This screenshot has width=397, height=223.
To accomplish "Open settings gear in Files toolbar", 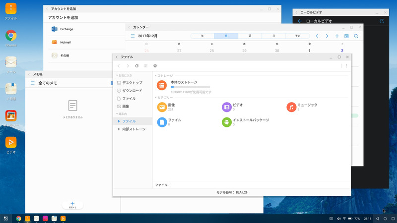I will (x=155, y=66).
